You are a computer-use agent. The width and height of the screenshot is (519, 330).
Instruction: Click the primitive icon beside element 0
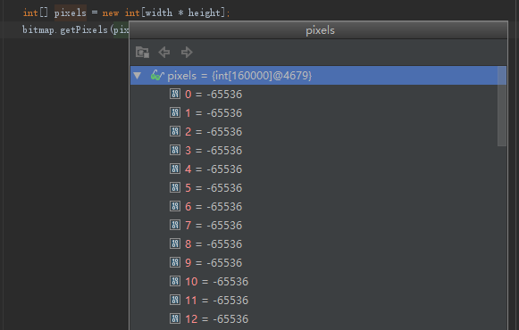coord(175,94)
